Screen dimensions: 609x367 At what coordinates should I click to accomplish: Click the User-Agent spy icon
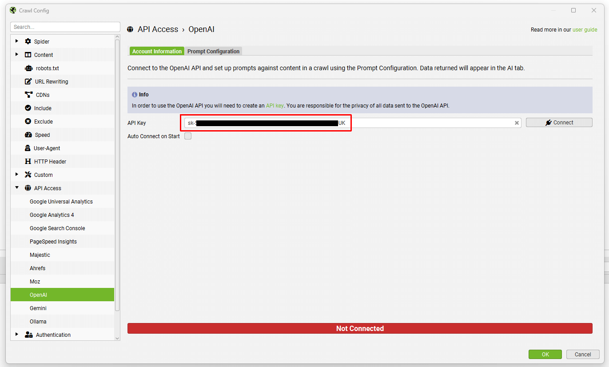click(28, 148)
